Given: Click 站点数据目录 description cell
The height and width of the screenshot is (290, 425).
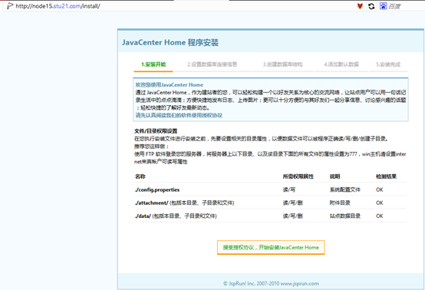Looking at the screenshot, I should pyautogui.click(x=345, y=216).
